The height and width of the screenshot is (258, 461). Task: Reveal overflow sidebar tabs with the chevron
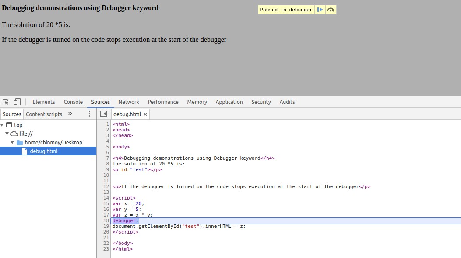pyautogui.click(x=69, y=114)
